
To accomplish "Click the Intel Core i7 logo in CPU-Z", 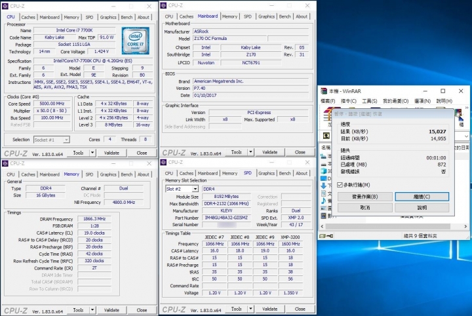I will coord(136,41).
